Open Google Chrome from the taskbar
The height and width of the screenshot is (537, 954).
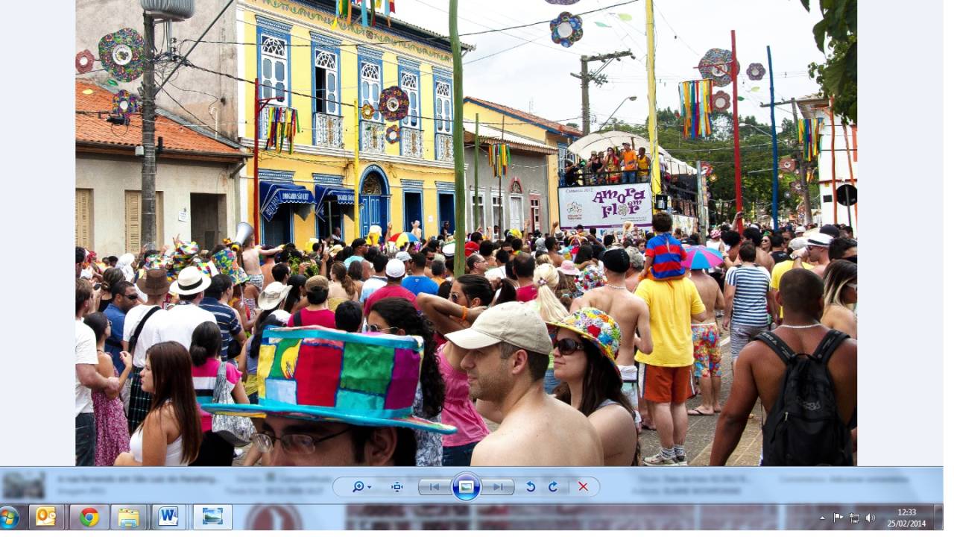pos(89,517)
